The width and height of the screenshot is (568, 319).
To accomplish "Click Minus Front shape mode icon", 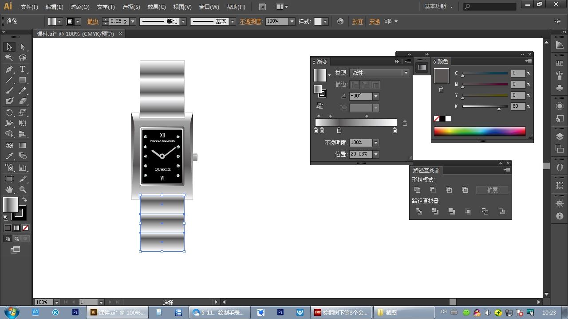I will (433, 190).
